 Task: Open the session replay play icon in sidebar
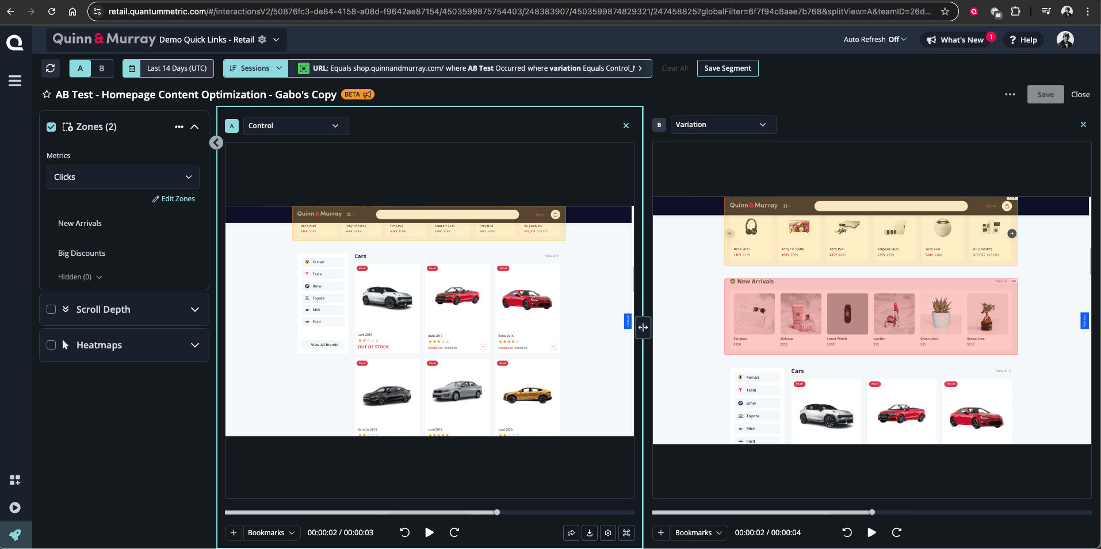(15, 508)
